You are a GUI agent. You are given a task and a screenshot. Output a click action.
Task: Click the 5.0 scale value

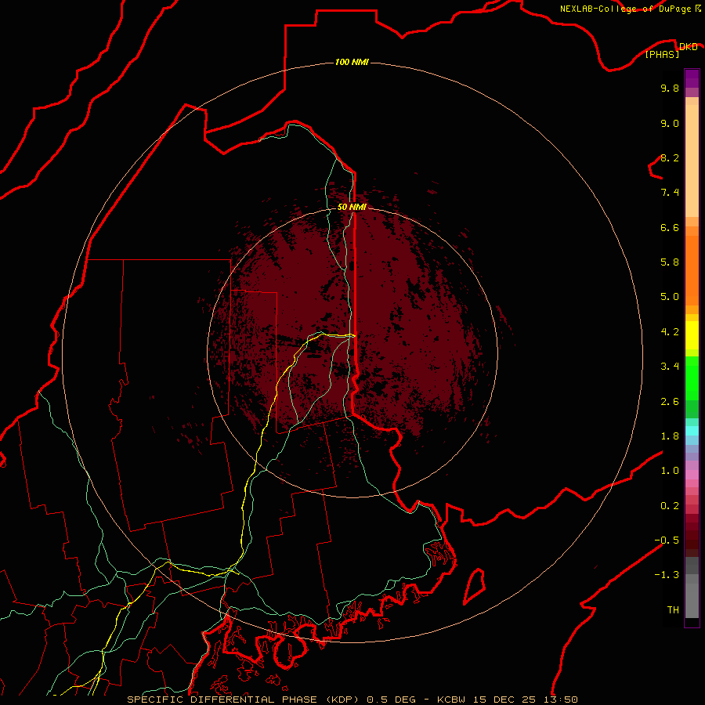(x=670, y=297)
